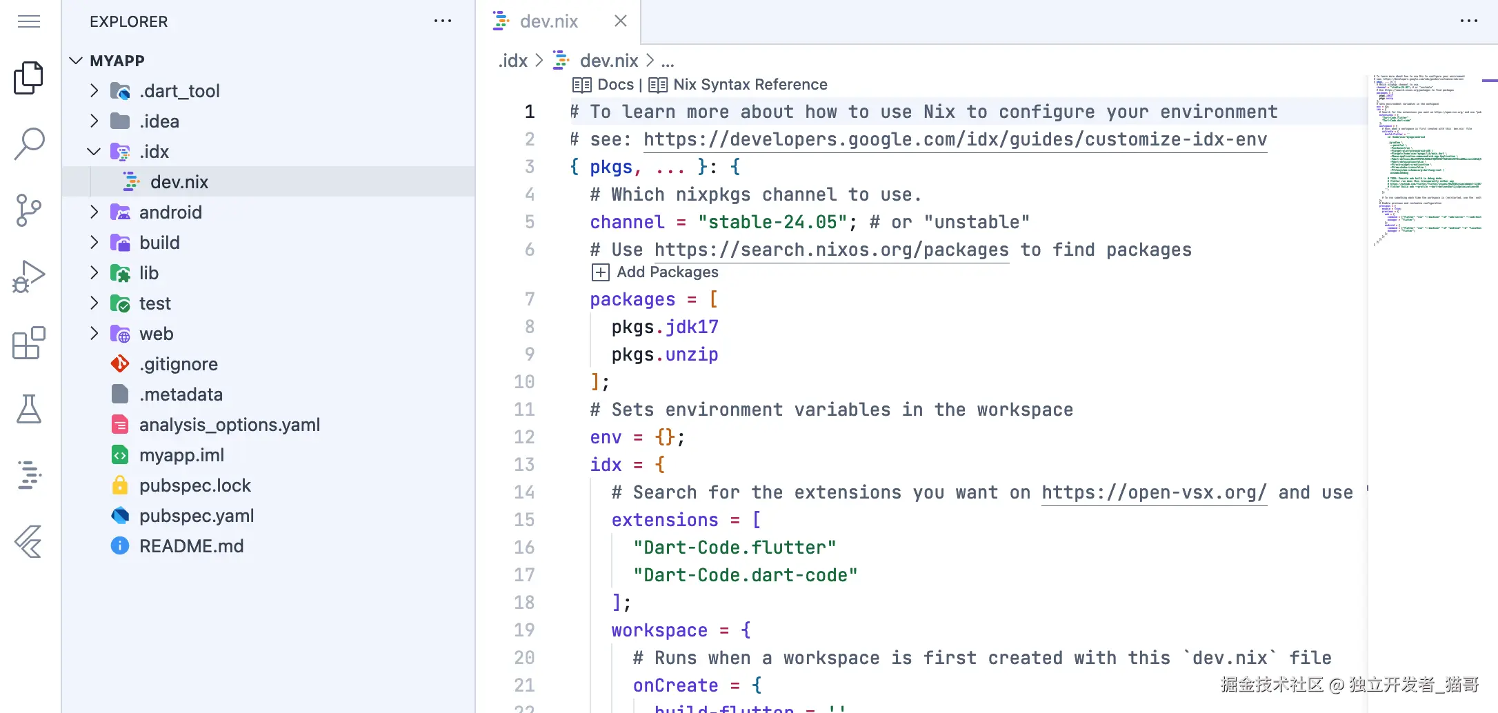Image resolution: width=1498 pixels, height=713 pixels.
Task: Click the onCreate key in code
Action: 676,686
